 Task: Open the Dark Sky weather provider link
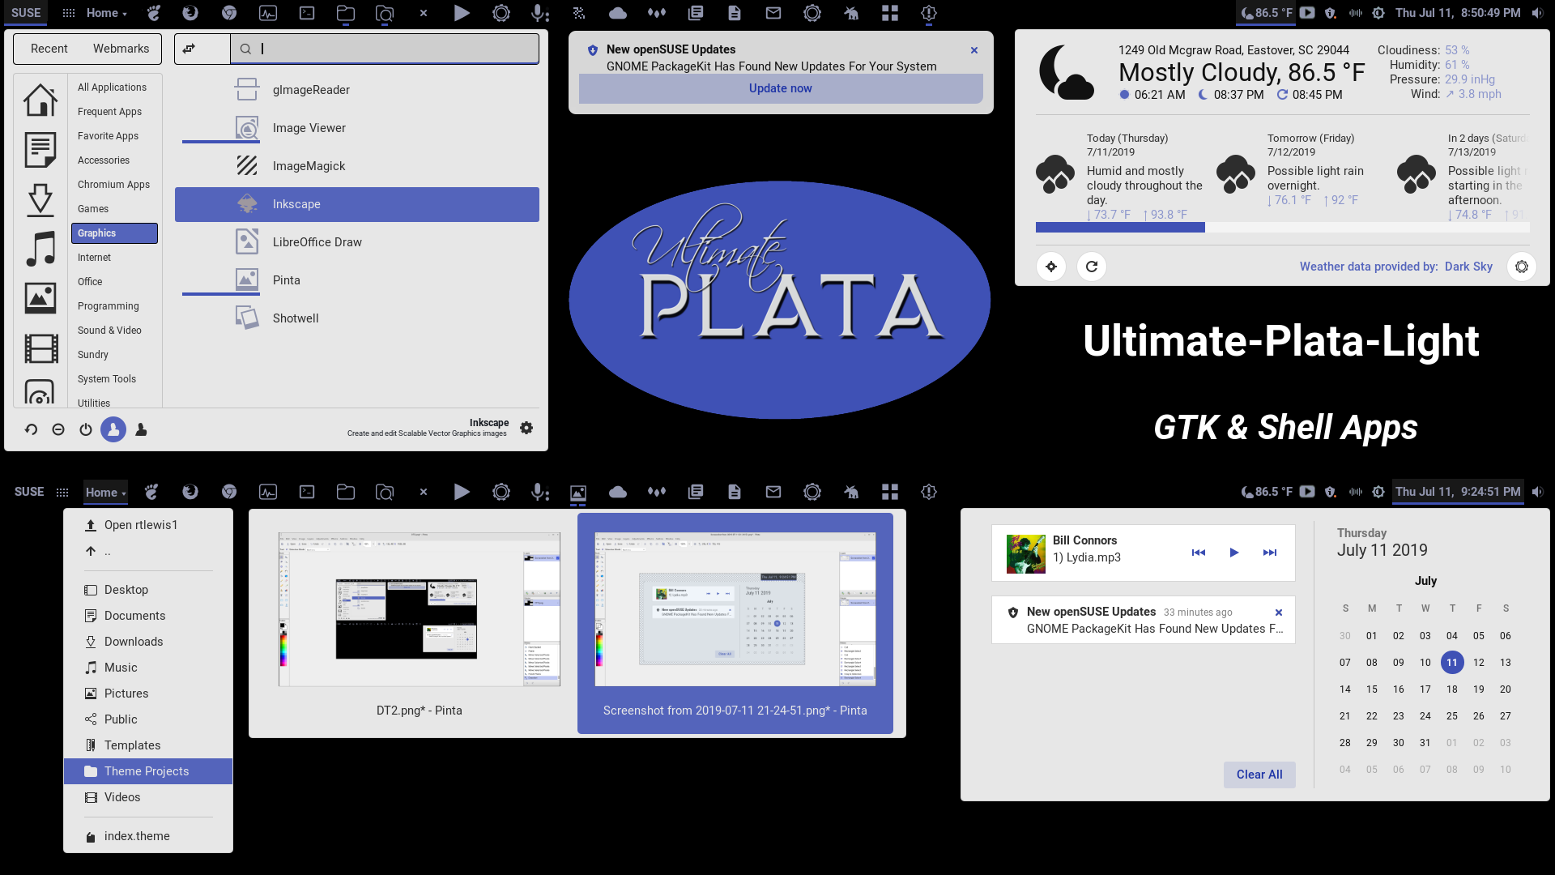(x=1468, y=267)
